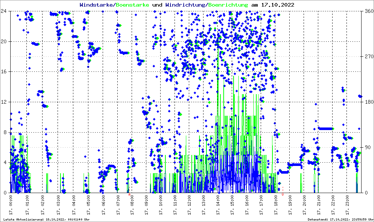
Task: Click the '17. 18:00' time axis label
Action: coord(276,205)
